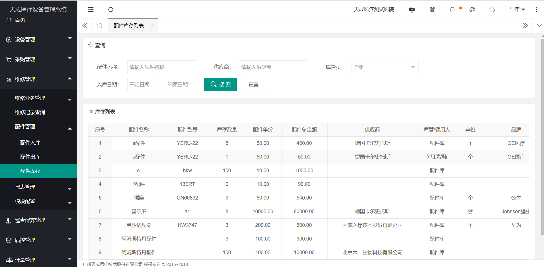Select model cell hkw

click(187, 171)
